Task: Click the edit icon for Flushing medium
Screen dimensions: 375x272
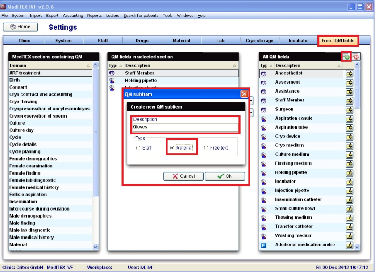Action: tap(350, 164)
